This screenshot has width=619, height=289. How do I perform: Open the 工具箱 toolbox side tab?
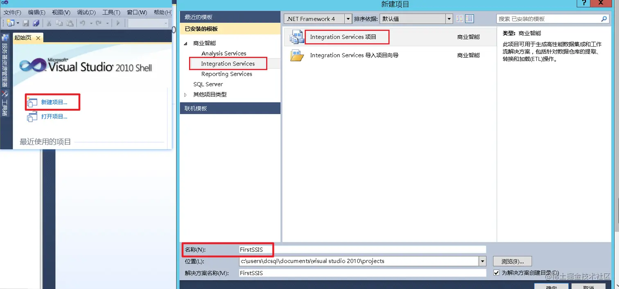click(x=5, y=104)
